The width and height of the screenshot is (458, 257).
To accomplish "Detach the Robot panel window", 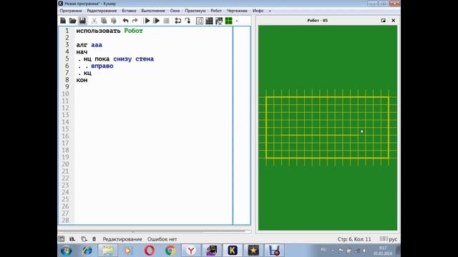I will (x=384, y=21).
